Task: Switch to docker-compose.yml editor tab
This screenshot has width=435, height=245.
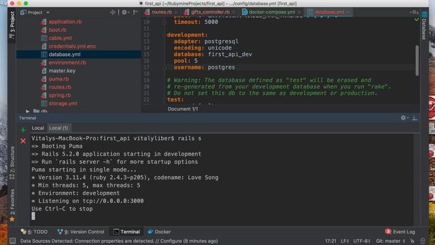Action: click(272, 12)
